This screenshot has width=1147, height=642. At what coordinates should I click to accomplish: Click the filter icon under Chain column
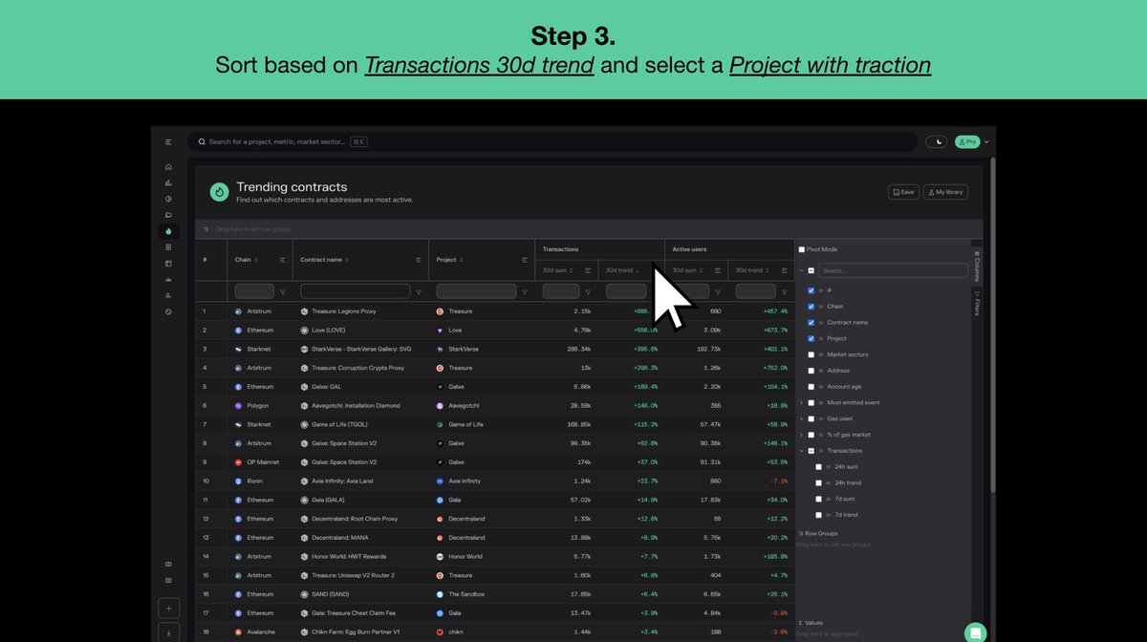pos(282,292)
